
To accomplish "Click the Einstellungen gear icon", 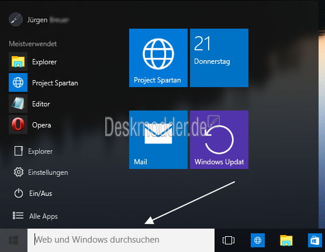I will (19, 172).
